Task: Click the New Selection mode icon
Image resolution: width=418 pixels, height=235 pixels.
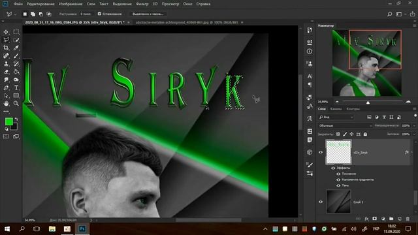Action: [25, 14]
